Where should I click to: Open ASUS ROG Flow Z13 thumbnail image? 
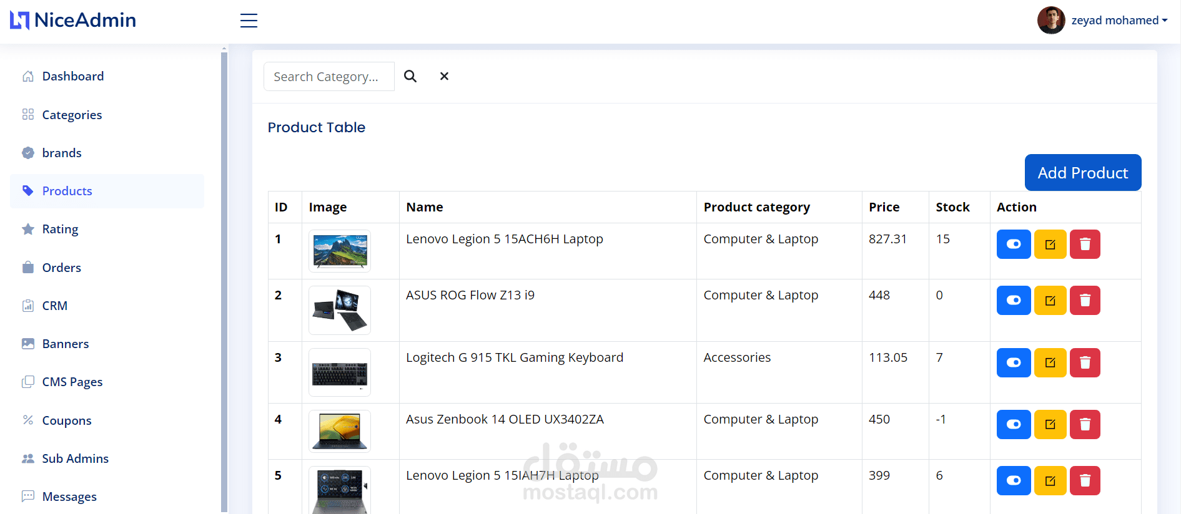click(x=340, y=310)
